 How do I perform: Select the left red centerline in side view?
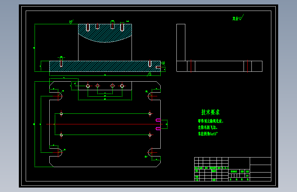191,66
